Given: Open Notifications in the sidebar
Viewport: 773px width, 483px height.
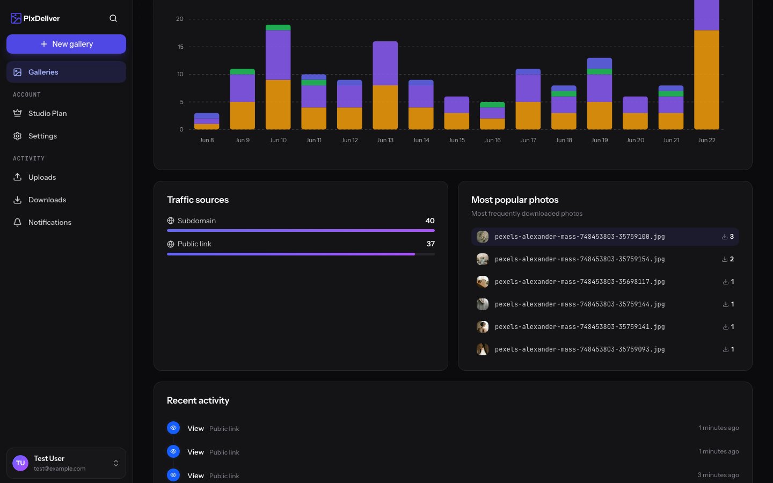Looking at the screenshot, I should point(66,222).
